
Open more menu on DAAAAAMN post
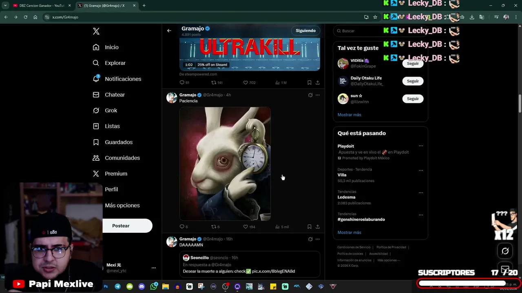click(318, 239)
